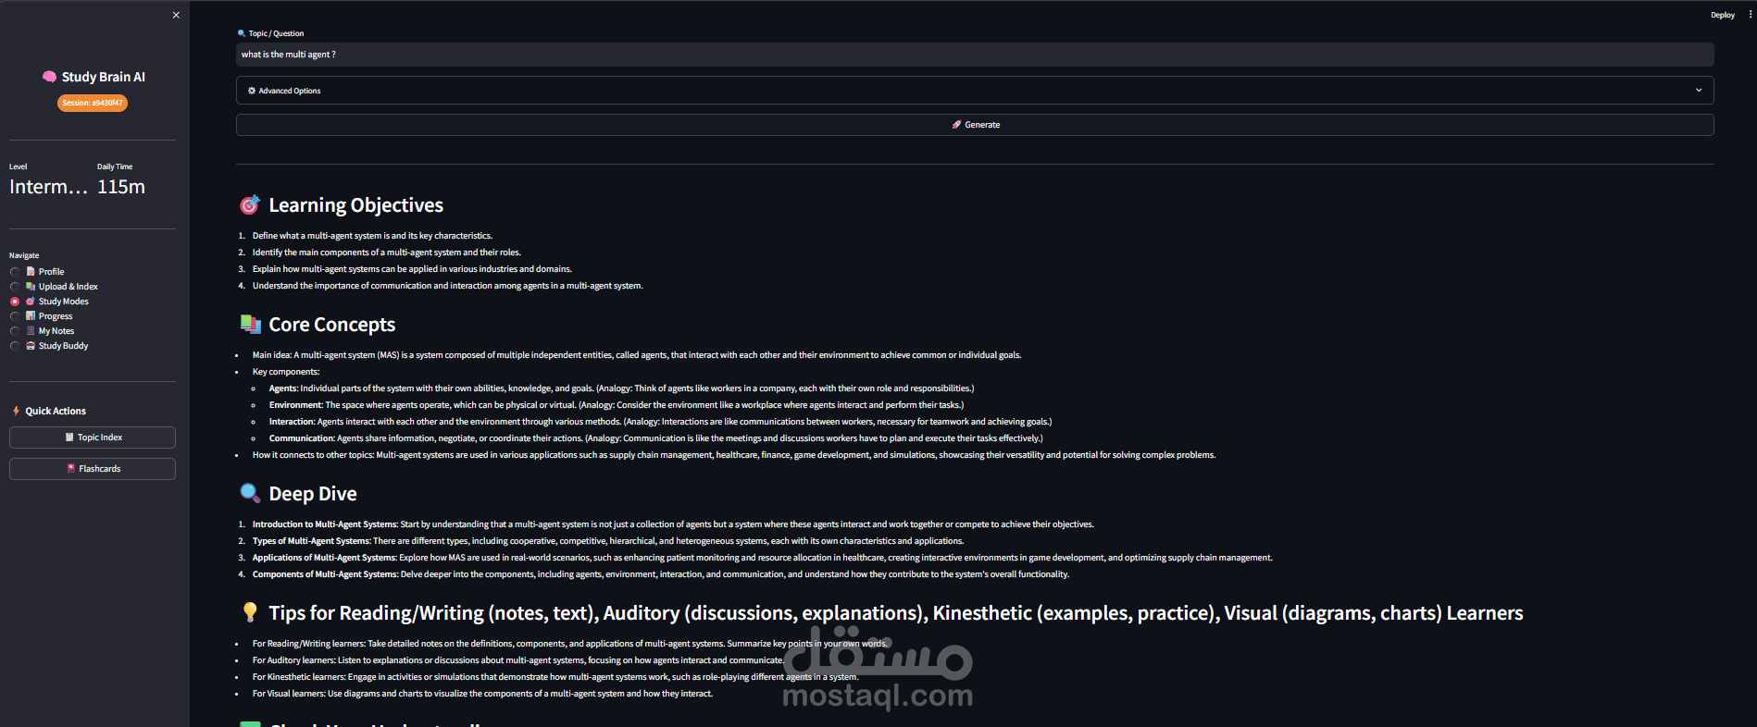The image size is (1757, 727).
Task: Click the lightning icon beside Quick Actions
Action: [x=16, y=411]
